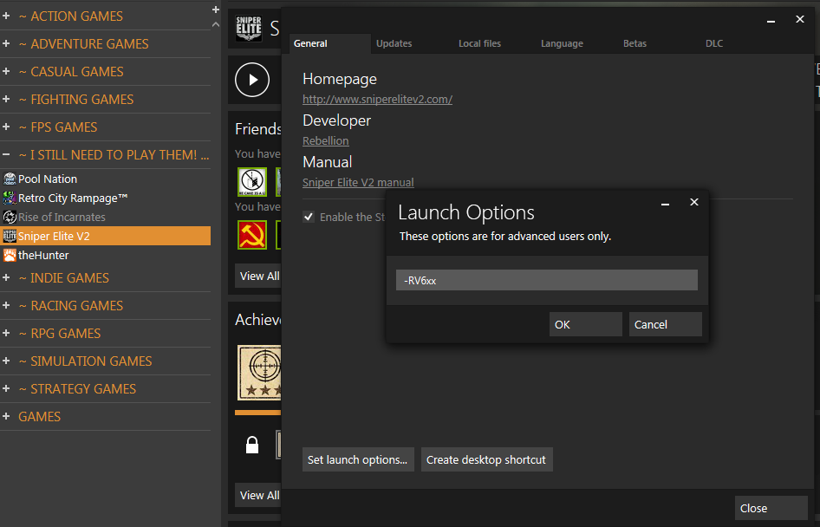The image size is (820, 527).
Task: Click the Sniper Elite logo in the game header
Action: click(x=249, y=29)
